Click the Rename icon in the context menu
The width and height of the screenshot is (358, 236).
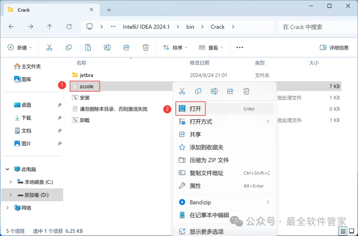[x=214, y=91]
